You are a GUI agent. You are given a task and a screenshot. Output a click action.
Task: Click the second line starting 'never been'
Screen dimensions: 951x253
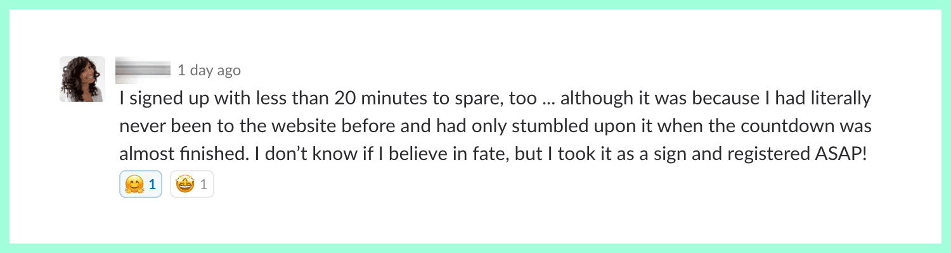click(x=495, y=126)
